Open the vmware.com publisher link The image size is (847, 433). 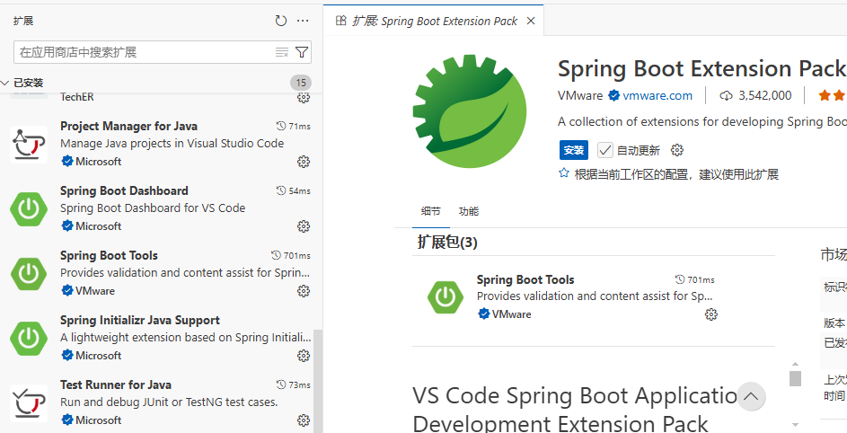click(657, 96)
